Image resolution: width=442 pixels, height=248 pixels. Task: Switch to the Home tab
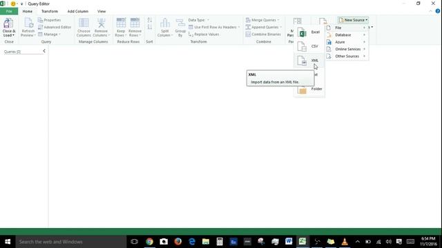click(28, 11)
